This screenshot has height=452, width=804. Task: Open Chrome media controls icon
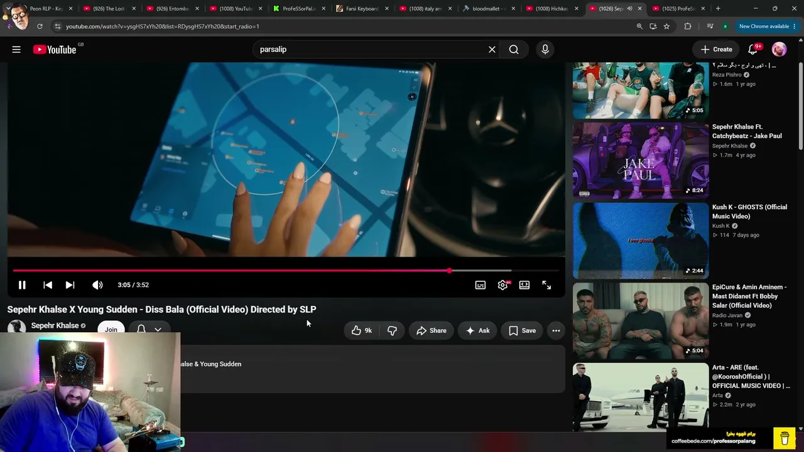710,26
